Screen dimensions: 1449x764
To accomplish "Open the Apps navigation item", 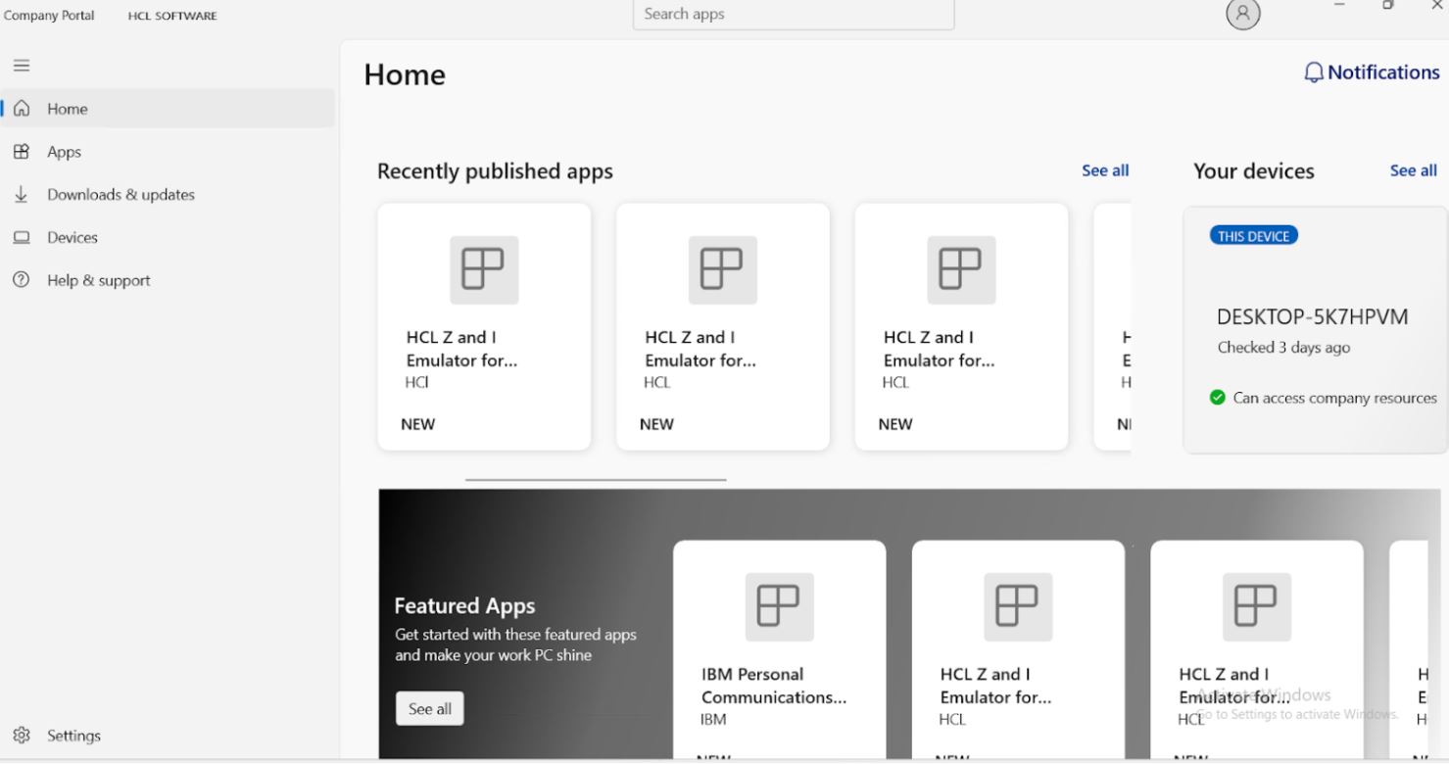I will click(65, 152).
